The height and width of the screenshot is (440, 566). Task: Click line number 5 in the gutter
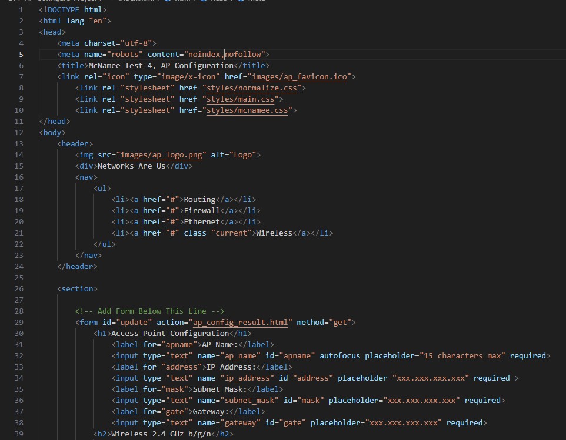tap(21, 55)
